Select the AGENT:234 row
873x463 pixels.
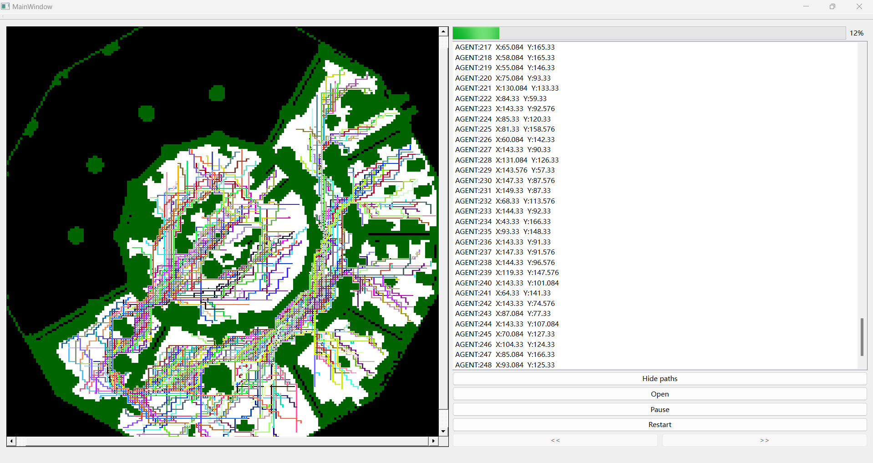(x=655, y=221)
